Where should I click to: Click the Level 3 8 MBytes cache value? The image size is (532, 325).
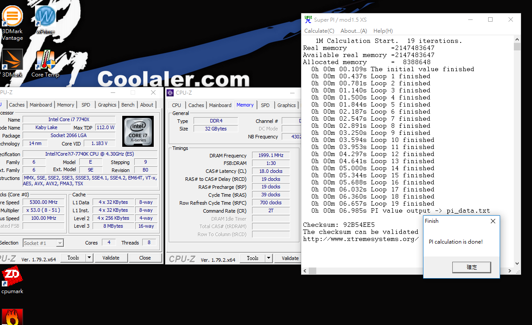(114, 226)
